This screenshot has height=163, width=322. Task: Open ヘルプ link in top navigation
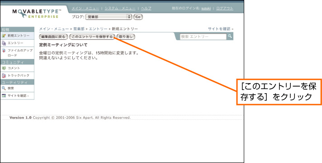[146, 9]
